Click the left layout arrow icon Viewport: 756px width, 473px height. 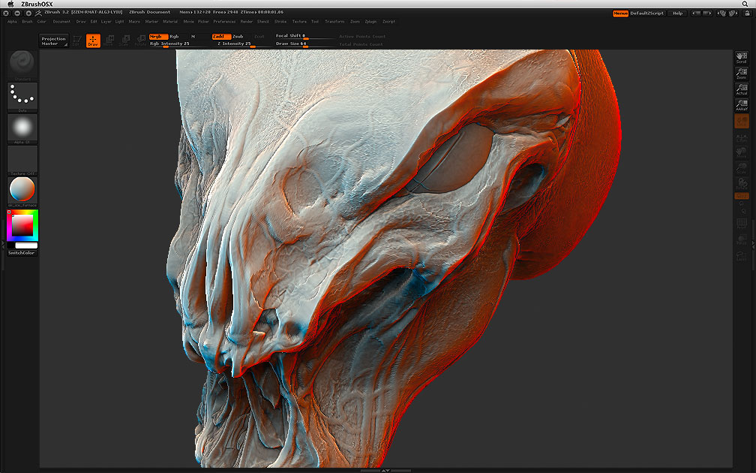[721, 13]
